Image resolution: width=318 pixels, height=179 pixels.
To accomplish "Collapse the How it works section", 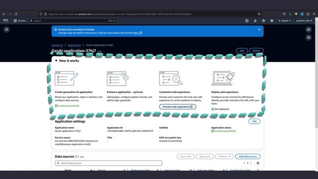I will click(x=56, y=61).
